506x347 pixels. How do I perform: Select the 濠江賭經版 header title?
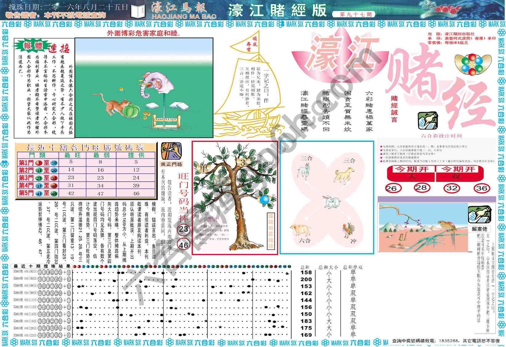(x=277, y=10)
